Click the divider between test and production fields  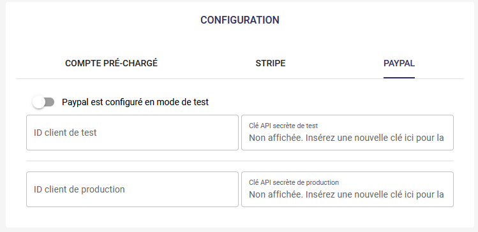point(240,161)
